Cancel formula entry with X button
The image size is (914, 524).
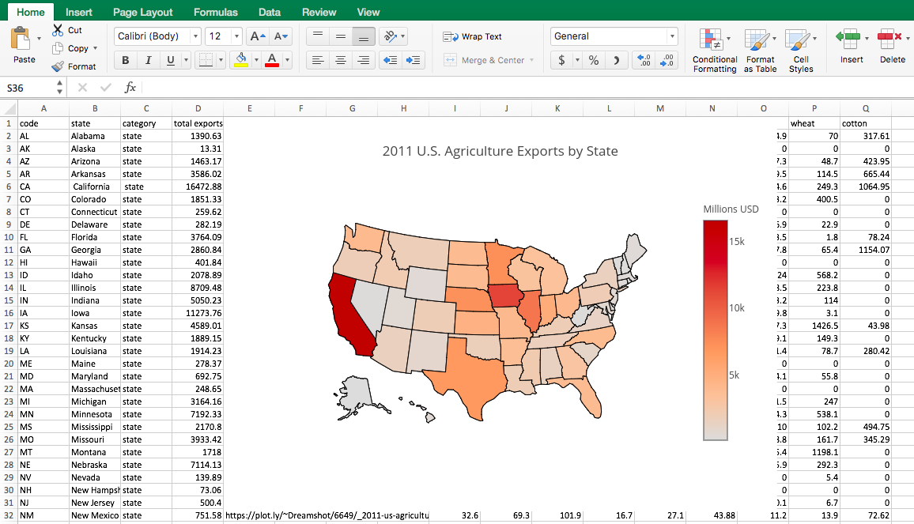coord(82,88)
